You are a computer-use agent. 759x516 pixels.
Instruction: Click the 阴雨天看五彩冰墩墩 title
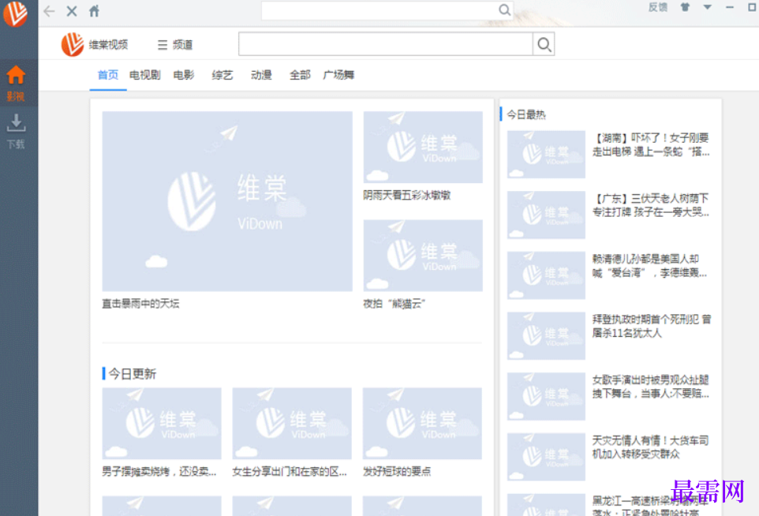click(x=406, y=195)
